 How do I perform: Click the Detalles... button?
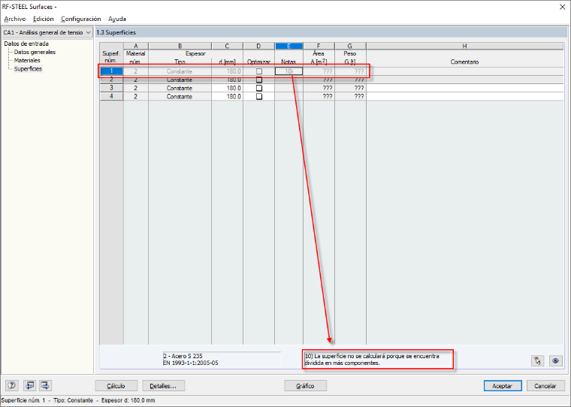tap(164, 386)
